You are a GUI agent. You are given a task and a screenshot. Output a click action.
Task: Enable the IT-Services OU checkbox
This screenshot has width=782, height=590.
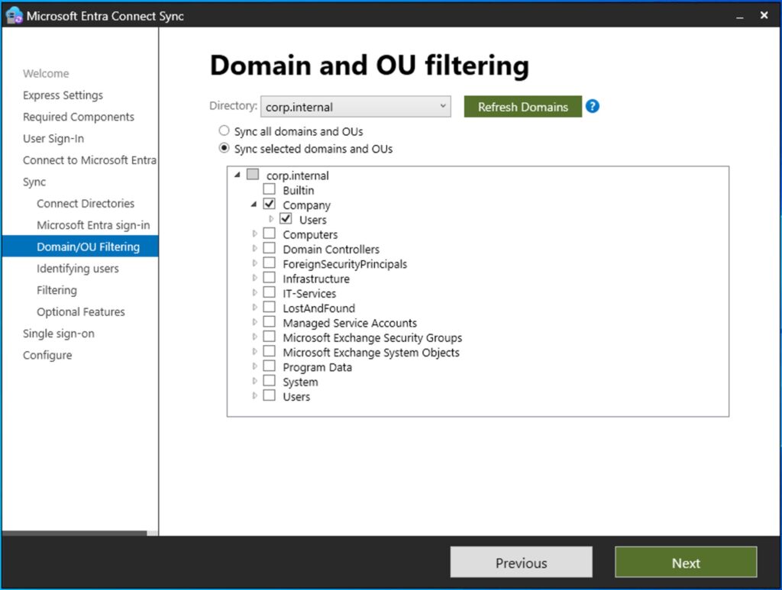269,293
